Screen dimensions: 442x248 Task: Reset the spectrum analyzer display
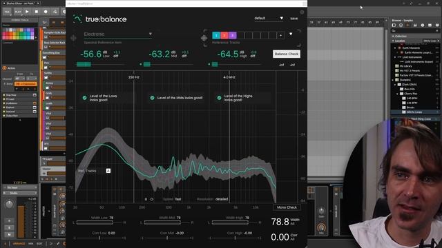(x=152, y=199)
